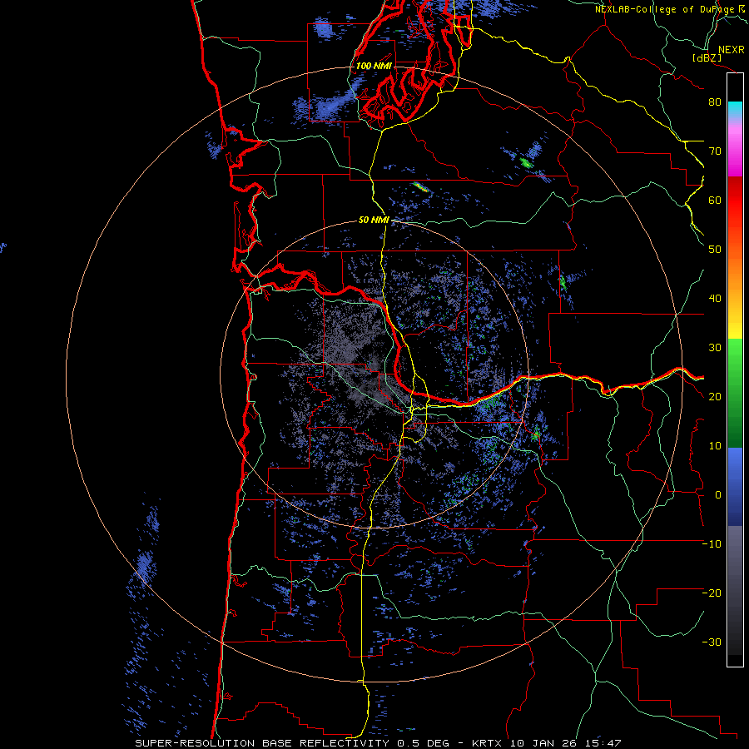Click the -20 value on the dBZ scale
This screenshot has height=749, width=749.
[712, 593]
